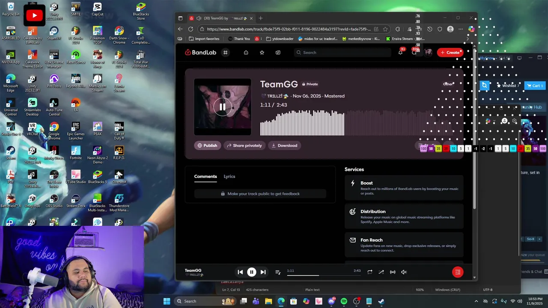The image size is (548, 308).
Task: Open Edge tab actions menu
Action: (x=180, y=18)
